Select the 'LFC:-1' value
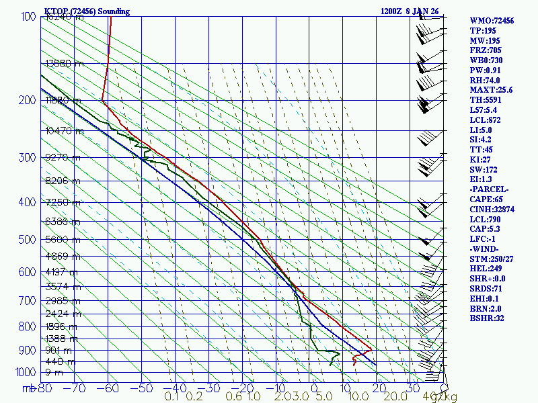This screenshot has height=403, width=538. tap(482, 239)
